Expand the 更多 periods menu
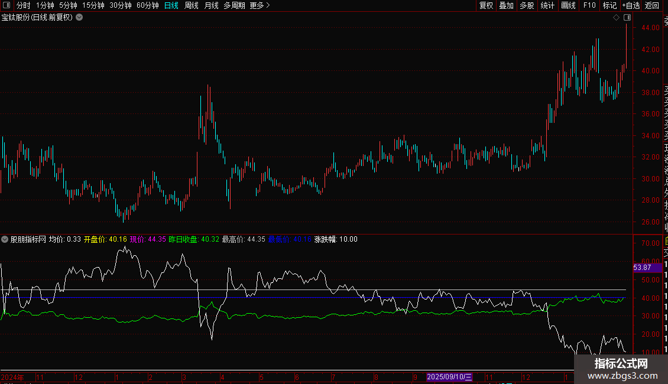 (x=260, y=5)
